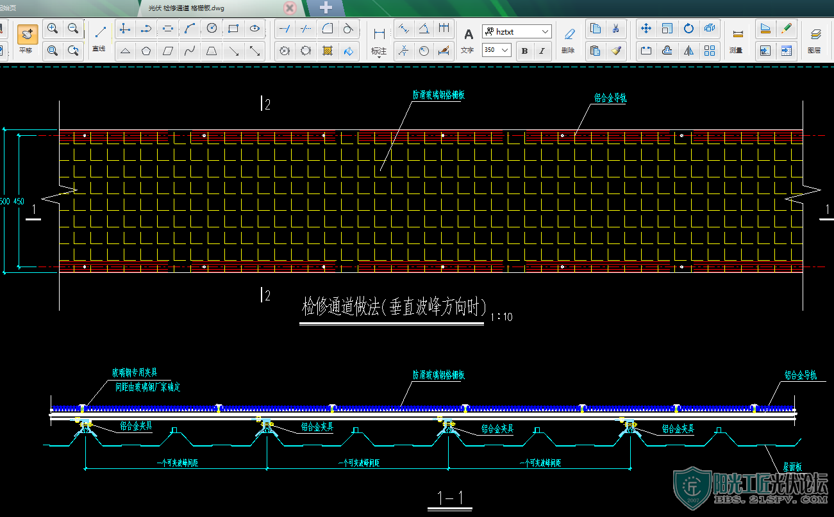This screenshot has width=834, height=517.
Task: Click the zoom in magnifier icon
Action: click(x=53, y=29)
